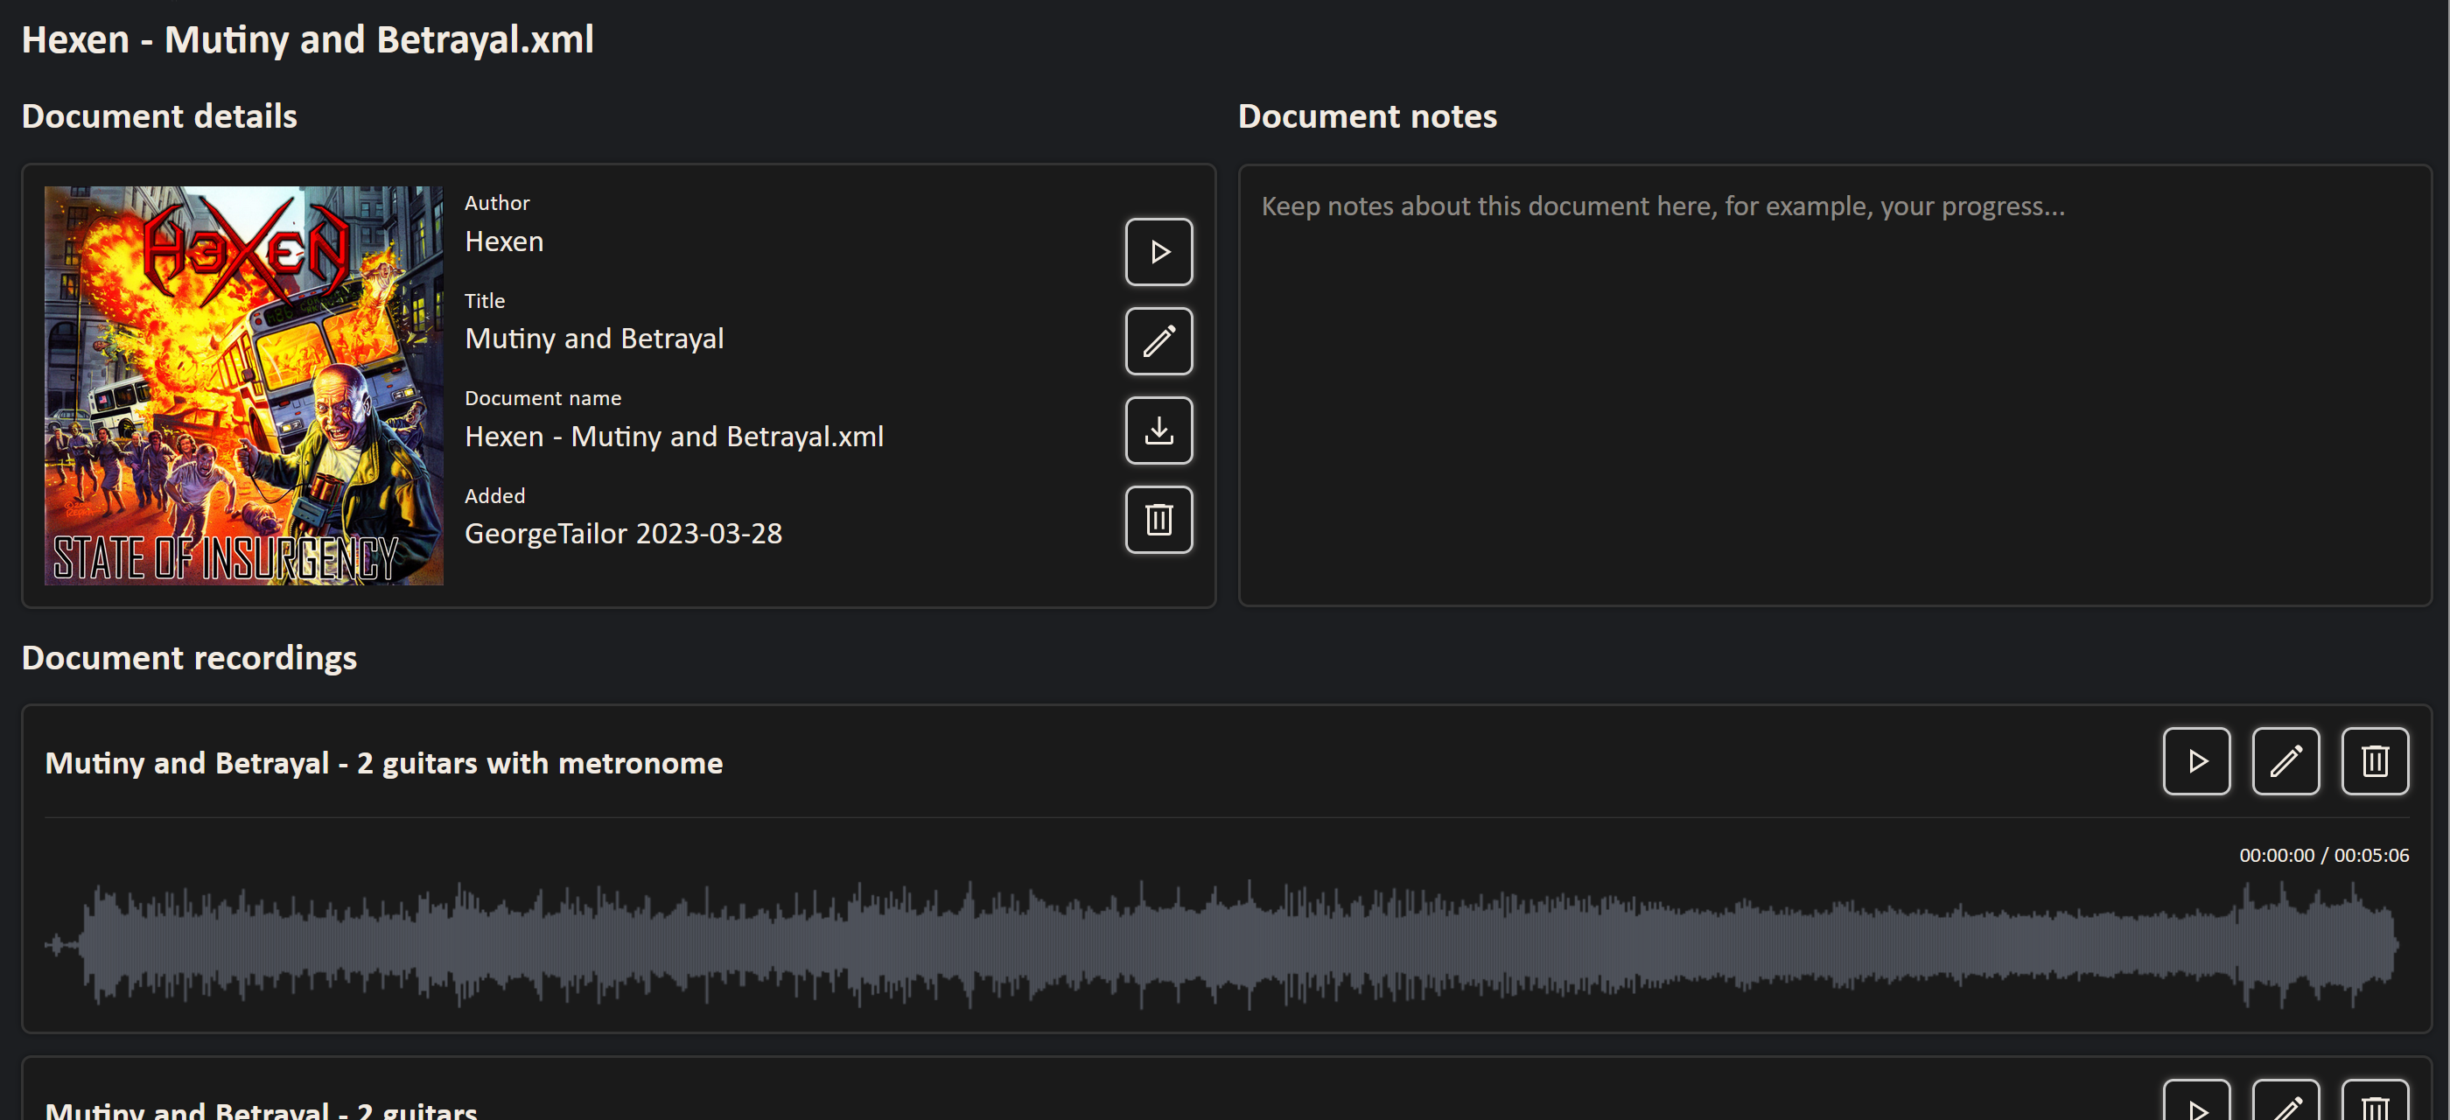Play the Hexen document from details panel
Image resolution: width=2450 pixels, height=1120 pixels.
tap(1158, 252)
